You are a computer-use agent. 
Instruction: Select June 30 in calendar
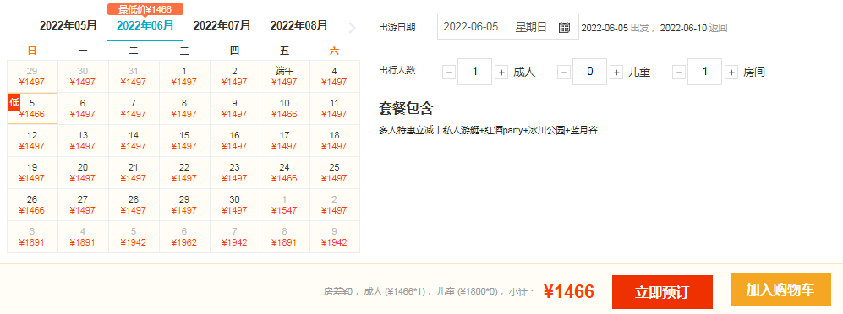(x=234, y=204)
